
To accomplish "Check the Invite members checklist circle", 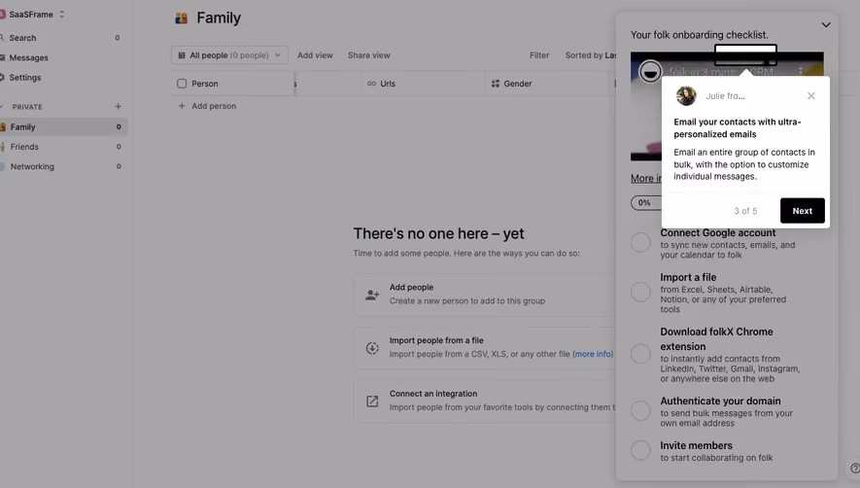I will 640,450.
